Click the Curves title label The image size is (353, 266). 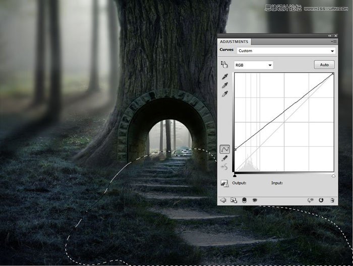[x=226, y=50]
